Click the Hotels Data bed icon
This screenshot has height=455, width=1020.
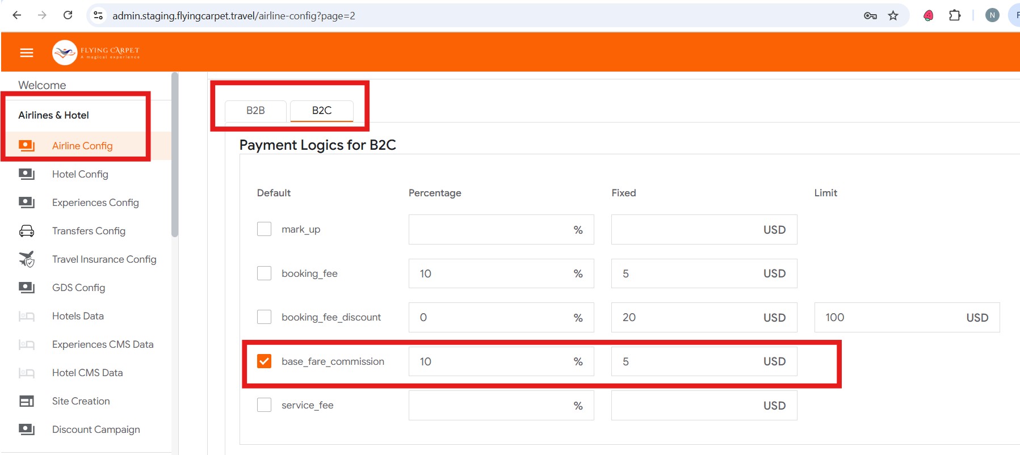coord(27,316)
